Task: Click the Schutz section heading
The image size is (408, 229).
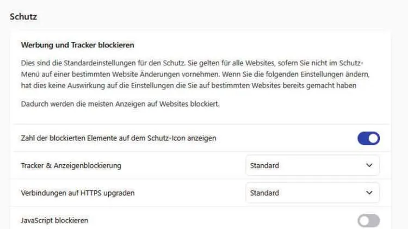Action: coord(23,17)
